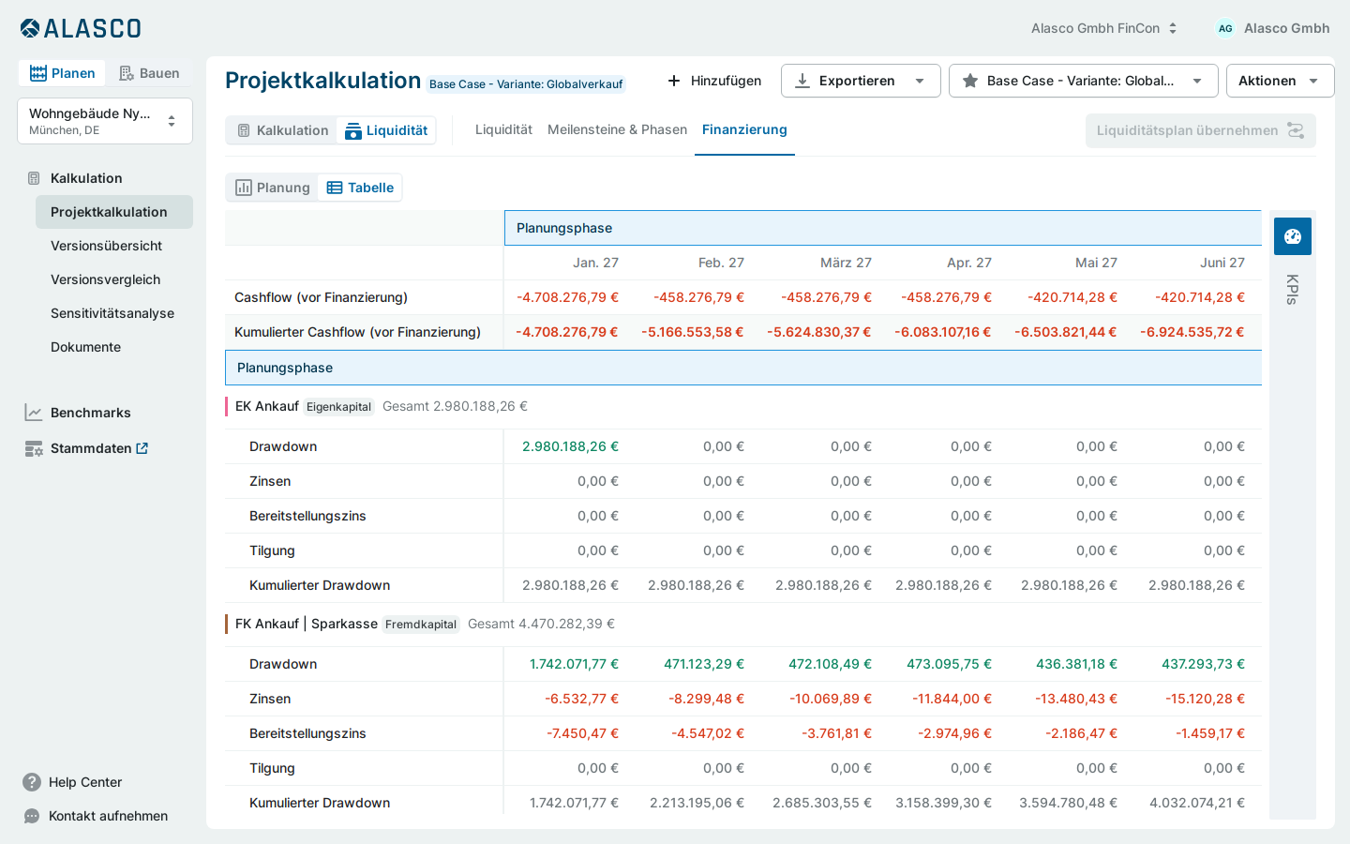Click Liquiditätsplan übernehmen button
This screenshot has width=1350, height=844.
(x=1200, y=130)
